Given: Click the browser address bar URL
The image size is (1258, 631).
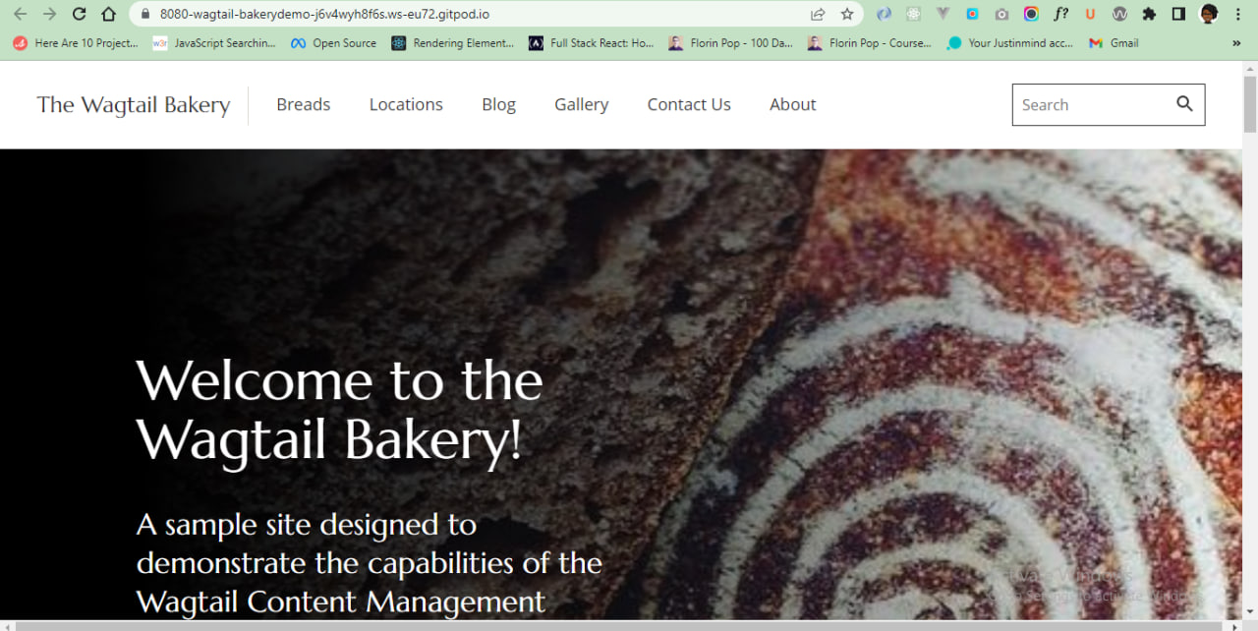Looking at the screenshot, I should coord(324,15).
